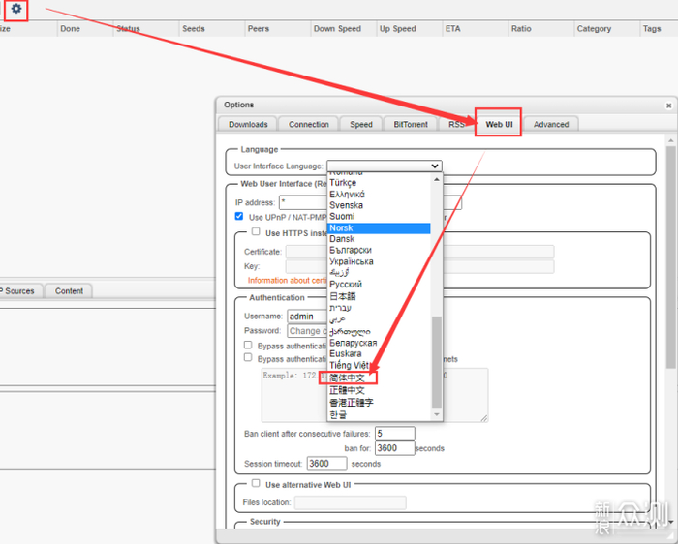This screenshot has width=678, height=544.
Task: Open the Speed tab
Action: click(361, 124)
